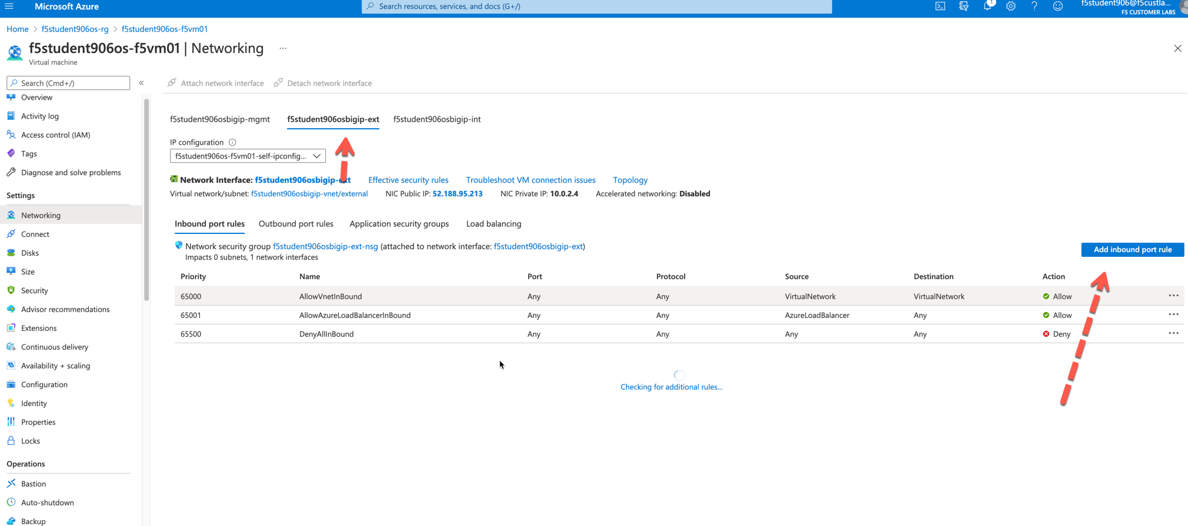Open the Topology link
The width and height of the screenshot is (1188, 526).
[630, 180]
